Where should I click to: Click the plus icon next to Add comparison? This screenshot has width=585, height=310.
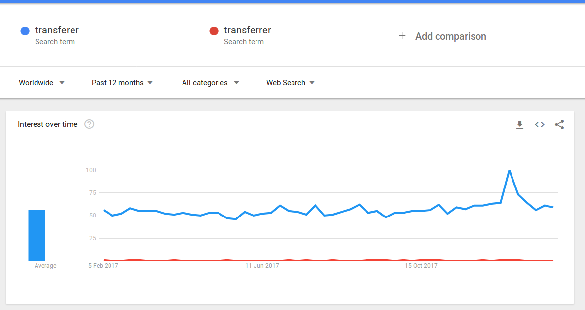point(402,36)
